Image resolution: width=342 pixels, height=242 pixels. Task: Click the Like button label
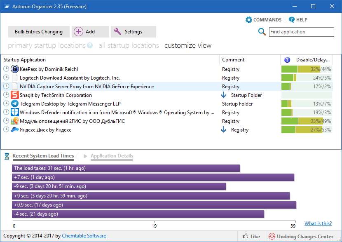[255, 236]
